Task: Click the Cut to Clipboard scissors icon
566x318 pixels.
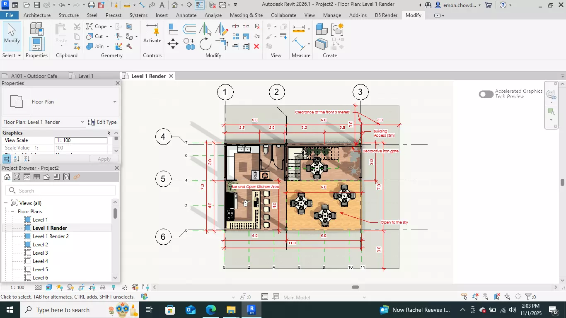Action: coord(77,27)
